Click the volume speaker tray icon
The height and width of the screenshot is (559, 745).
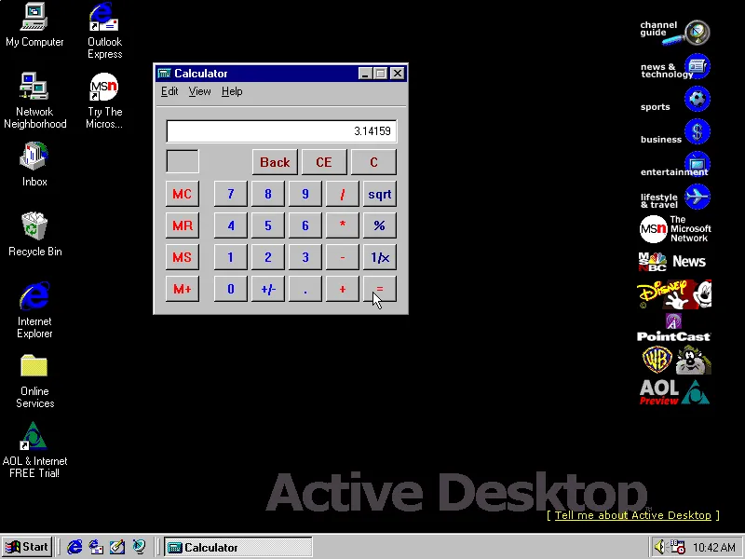pos(659,547)
